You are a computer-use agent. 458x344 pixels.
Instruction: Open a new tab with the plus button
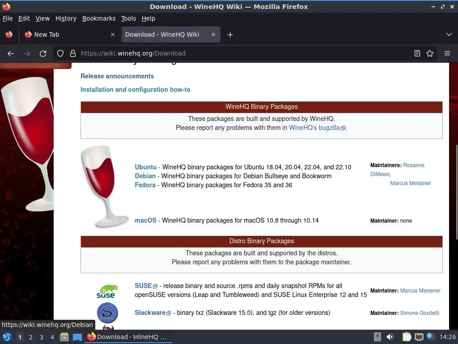pos(230,35)
